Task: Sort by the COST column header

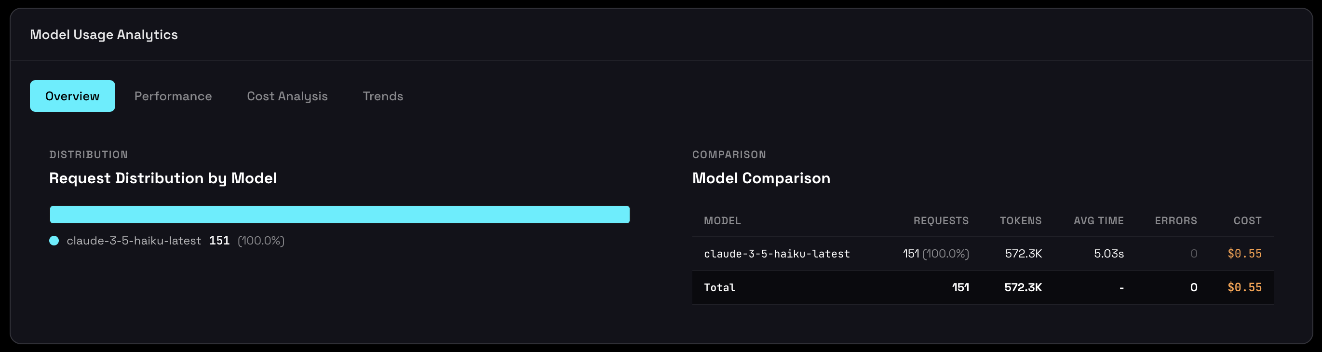Action: (x=1247, y=221)
